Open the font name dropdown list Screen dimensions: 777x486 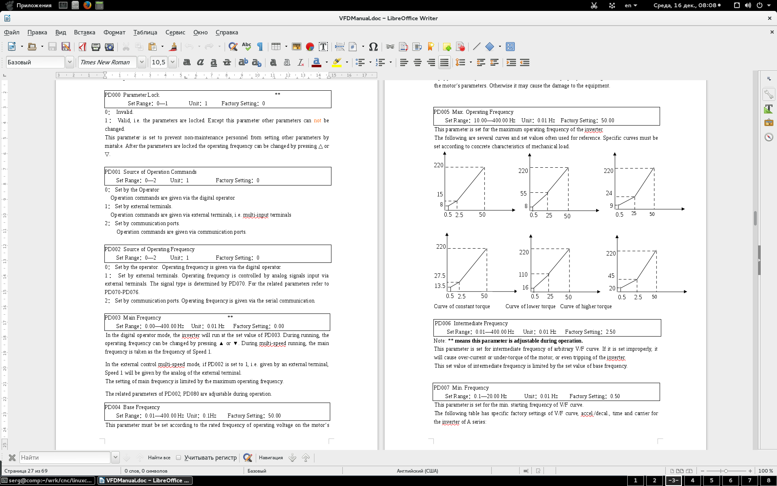point(142,62)
